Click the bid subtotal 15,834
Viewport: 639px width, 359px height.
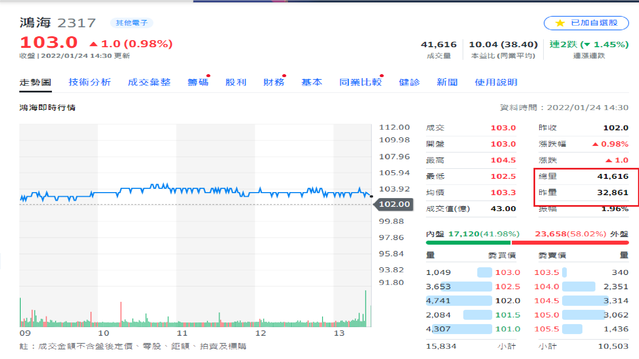tap(441, 346)
